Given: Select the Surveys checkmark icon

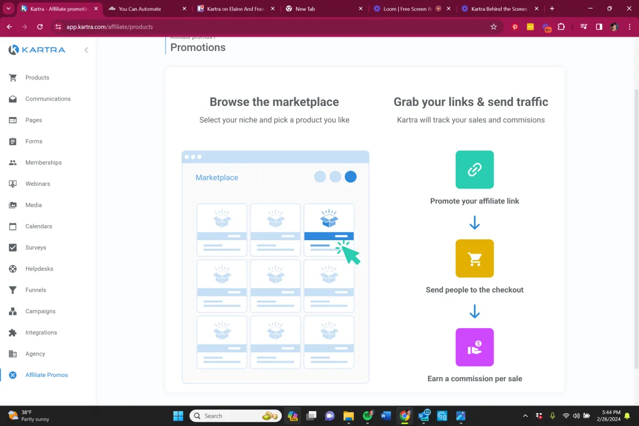Looking at the screenshot, I should point(13,248).
